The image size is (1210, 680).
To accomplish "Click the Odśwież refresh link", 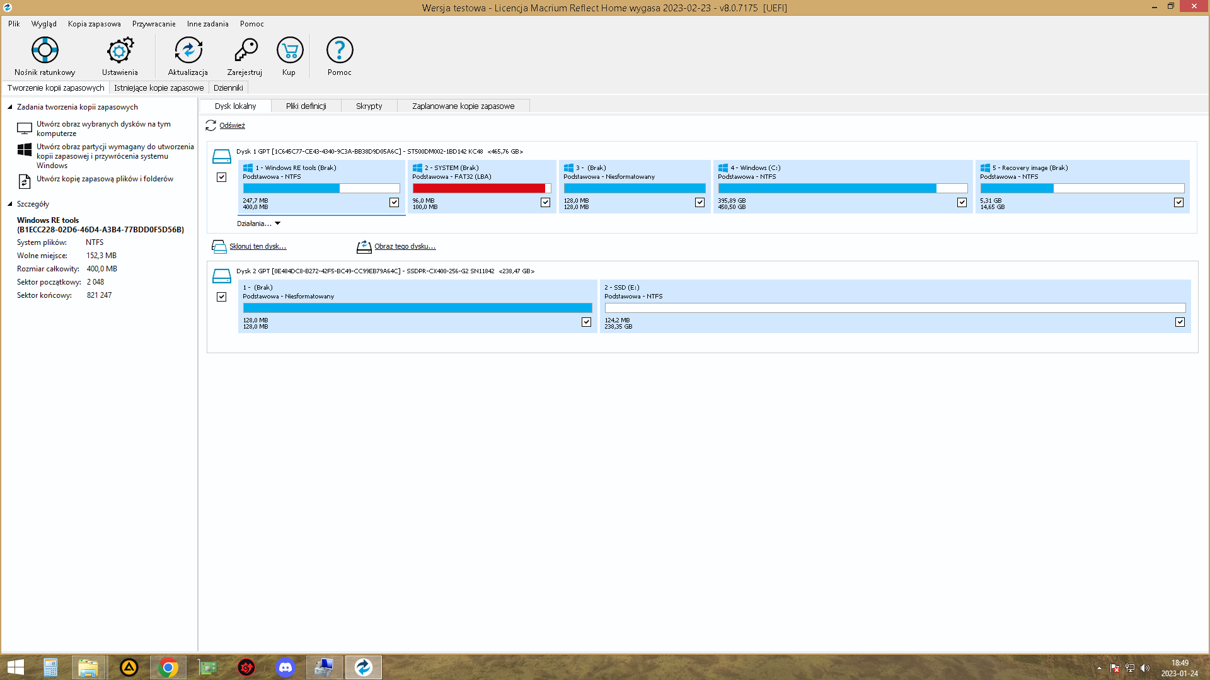I will pos(231,125).
